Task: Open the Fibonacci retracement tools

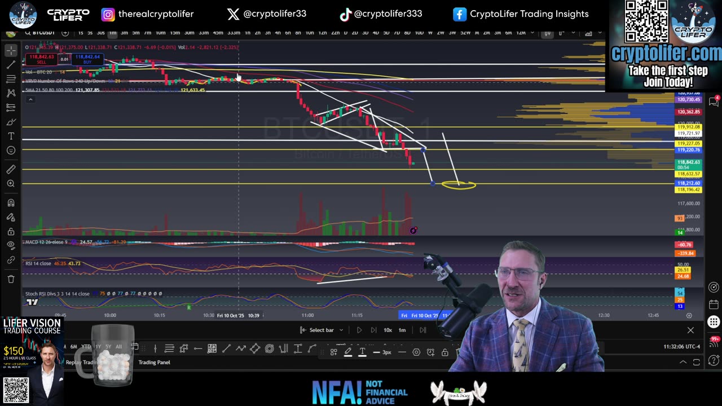Action: [x=11, y=79]
